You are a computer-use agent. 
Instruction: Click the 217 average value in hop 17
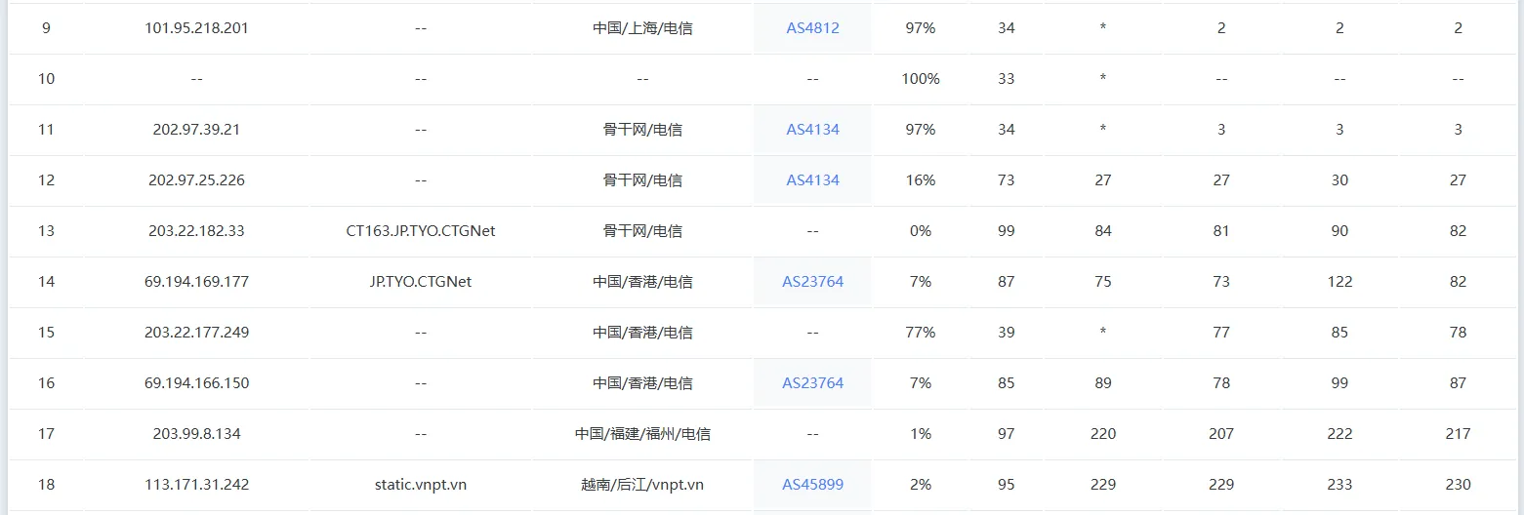[1458, 434]
